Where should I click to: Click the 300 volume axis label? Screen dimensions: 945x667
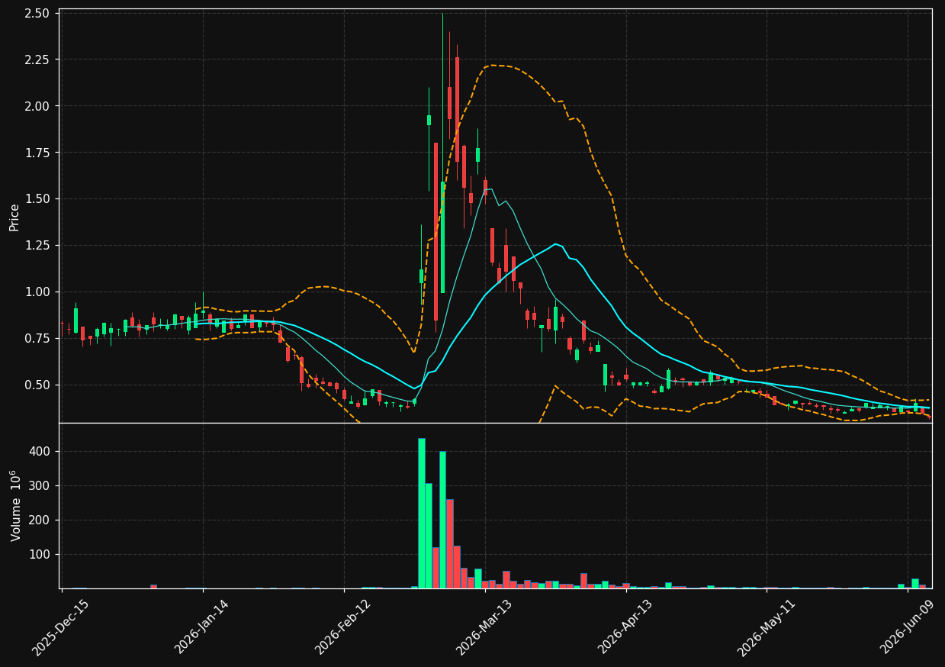pyautogui.click(x=40, y=486)
